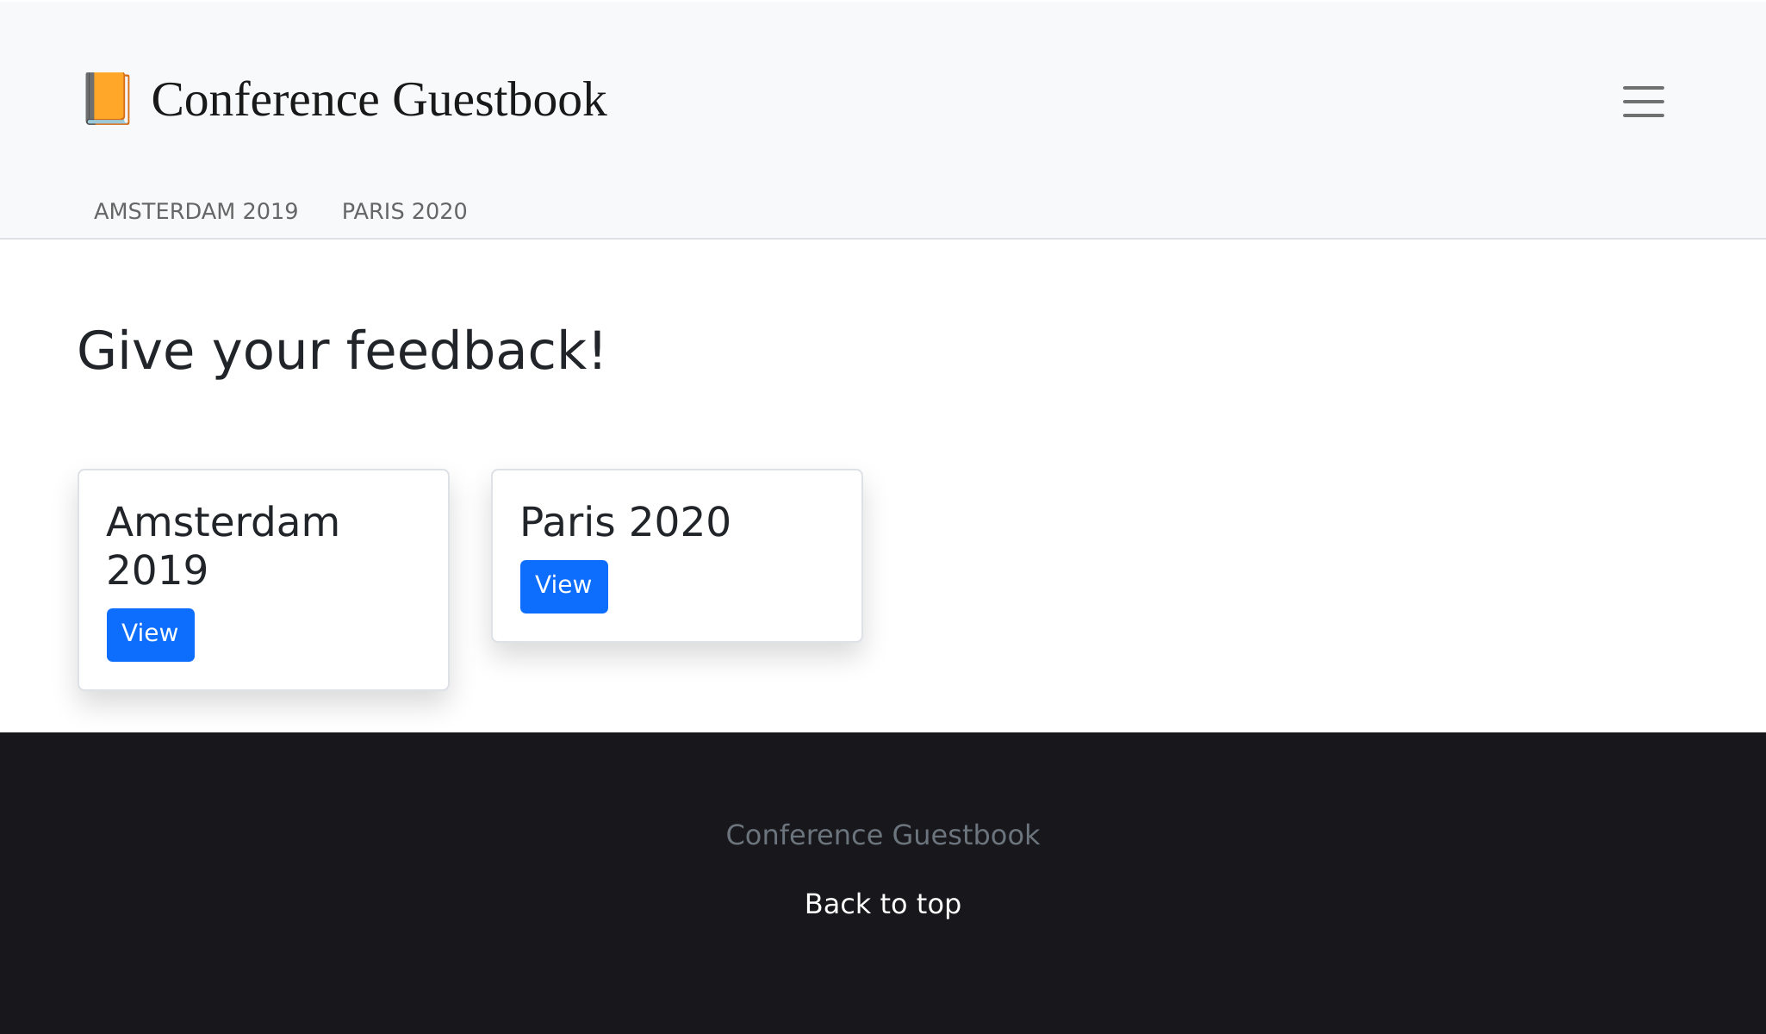This screenshot has width=1766, height=1034.
Task: Click the word Guestbook in the header title
Action: coord(500,99)
